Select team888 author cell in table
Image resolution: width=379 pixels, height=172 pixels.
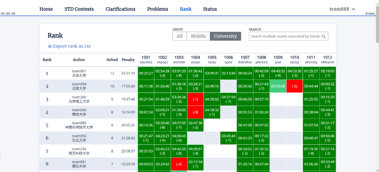tap(79, 125)
